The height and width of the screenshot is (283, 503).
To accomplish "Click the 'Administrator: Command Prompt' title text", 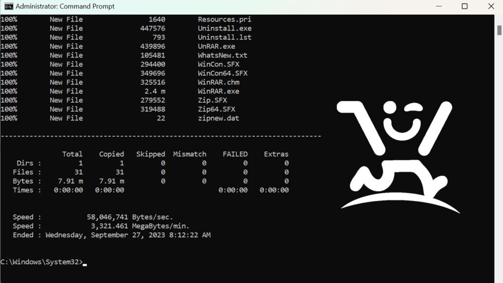I will coord(65,6).
